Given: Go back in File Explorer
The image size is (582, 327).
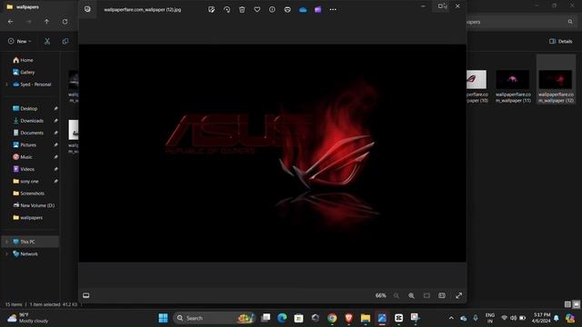Looking at the screenshot, I should (10, 22).
